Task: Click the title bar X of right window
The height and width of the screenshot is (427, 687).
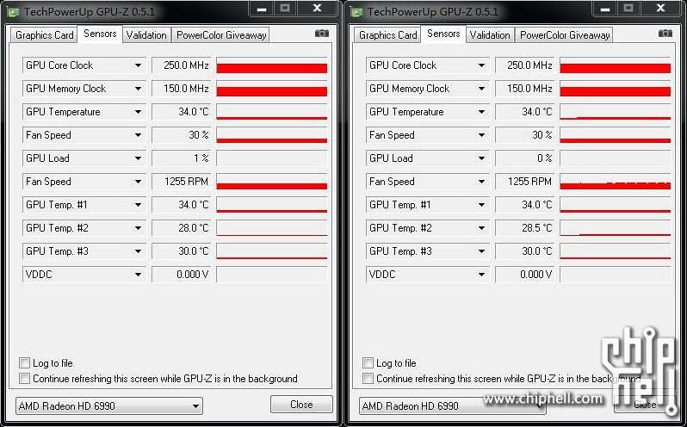Action: tap(660, 9)
